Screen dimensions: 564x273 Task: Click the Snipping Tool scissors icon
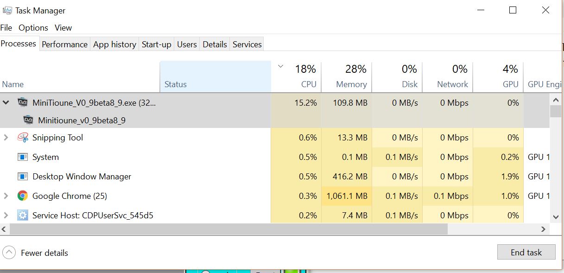(x=23, y=137)
